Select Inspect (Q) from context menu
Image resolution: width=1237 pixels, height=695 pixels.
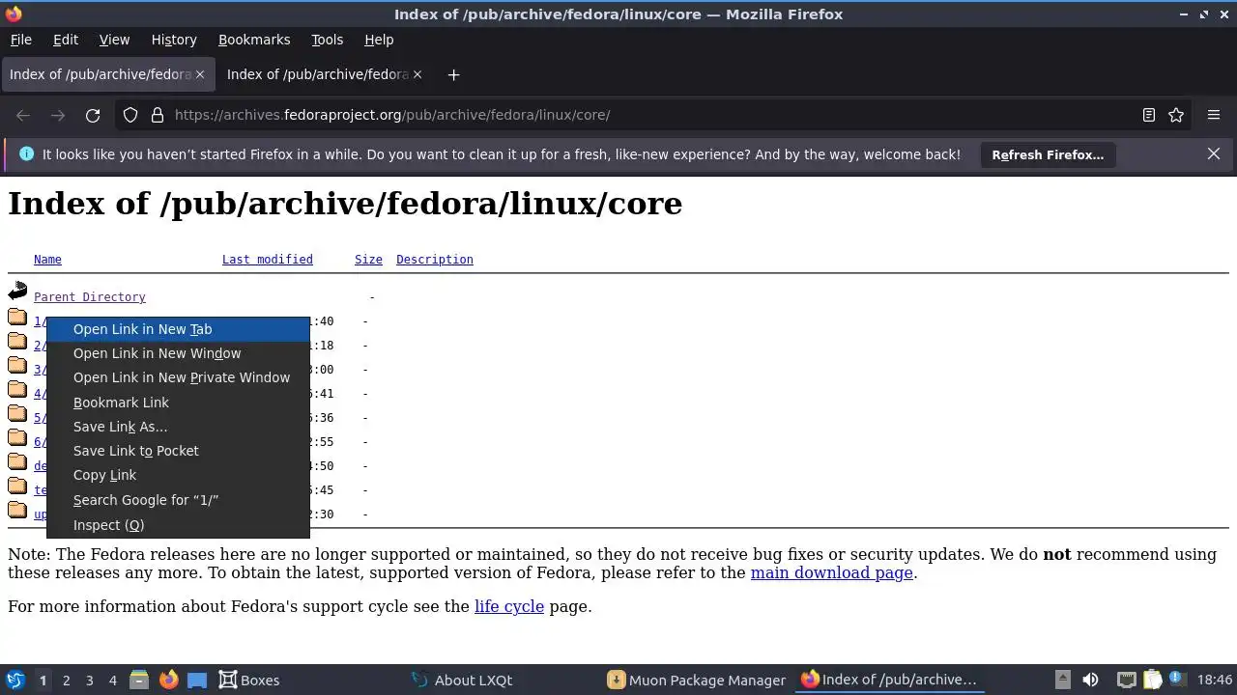[x=178, y=525]
